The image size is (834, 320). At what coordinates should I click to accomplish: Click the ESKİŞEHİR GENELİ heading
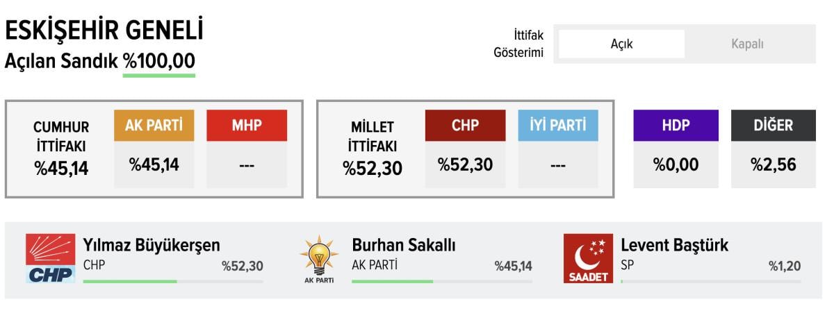[x=104, y=31]
